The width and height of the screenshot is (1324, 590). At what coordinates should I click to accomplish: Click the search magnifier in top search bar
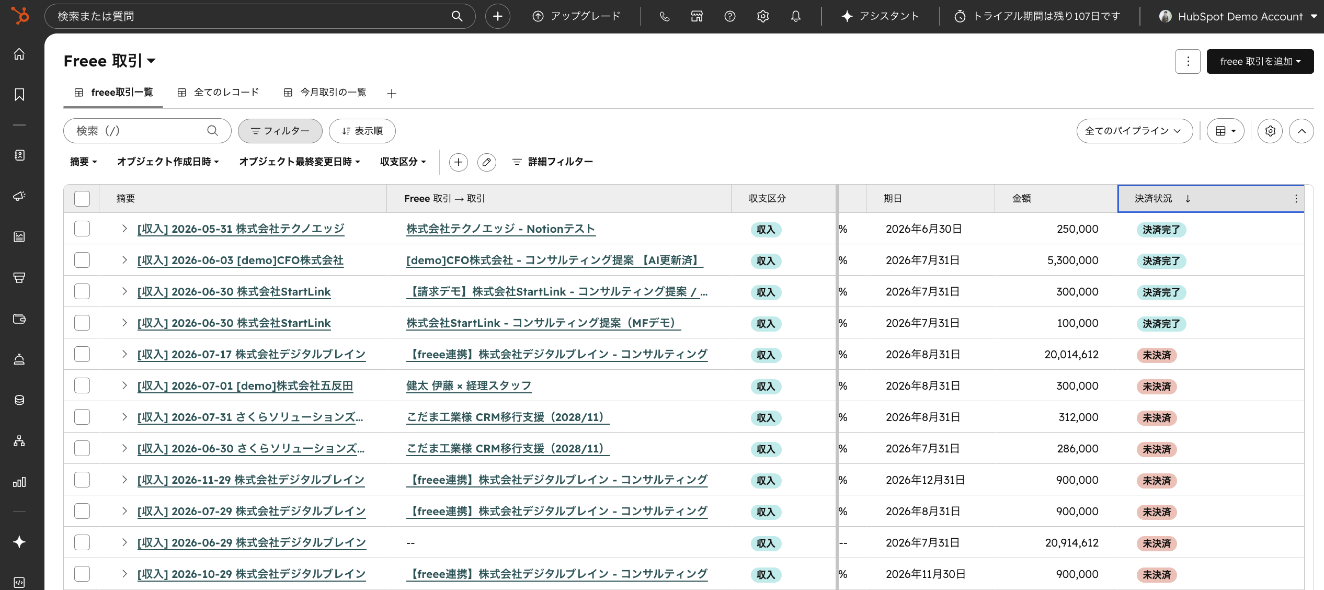(x=457, y=16)
